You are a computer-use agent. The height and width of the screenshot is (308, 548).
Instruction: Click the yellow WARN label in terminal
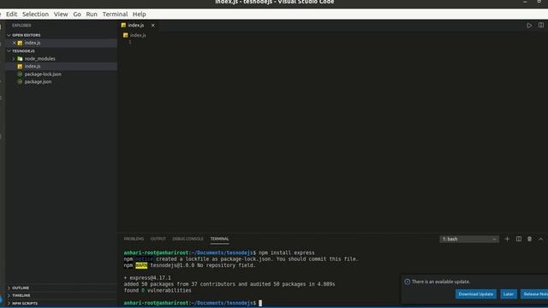pyautogui.click(x=141, y=265)
